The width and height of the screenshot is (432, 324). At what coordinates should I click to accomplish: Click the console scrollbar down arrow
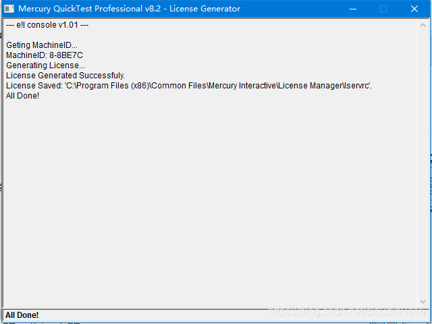423,302
